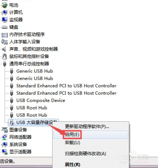158x168 pixels.
Task: Click the speaker icon for 声音、视频和游戏控制器
Action: pos(4,49)
